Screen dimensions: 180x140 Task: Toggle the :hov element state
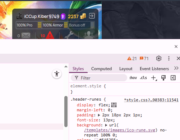coord(133,78)
